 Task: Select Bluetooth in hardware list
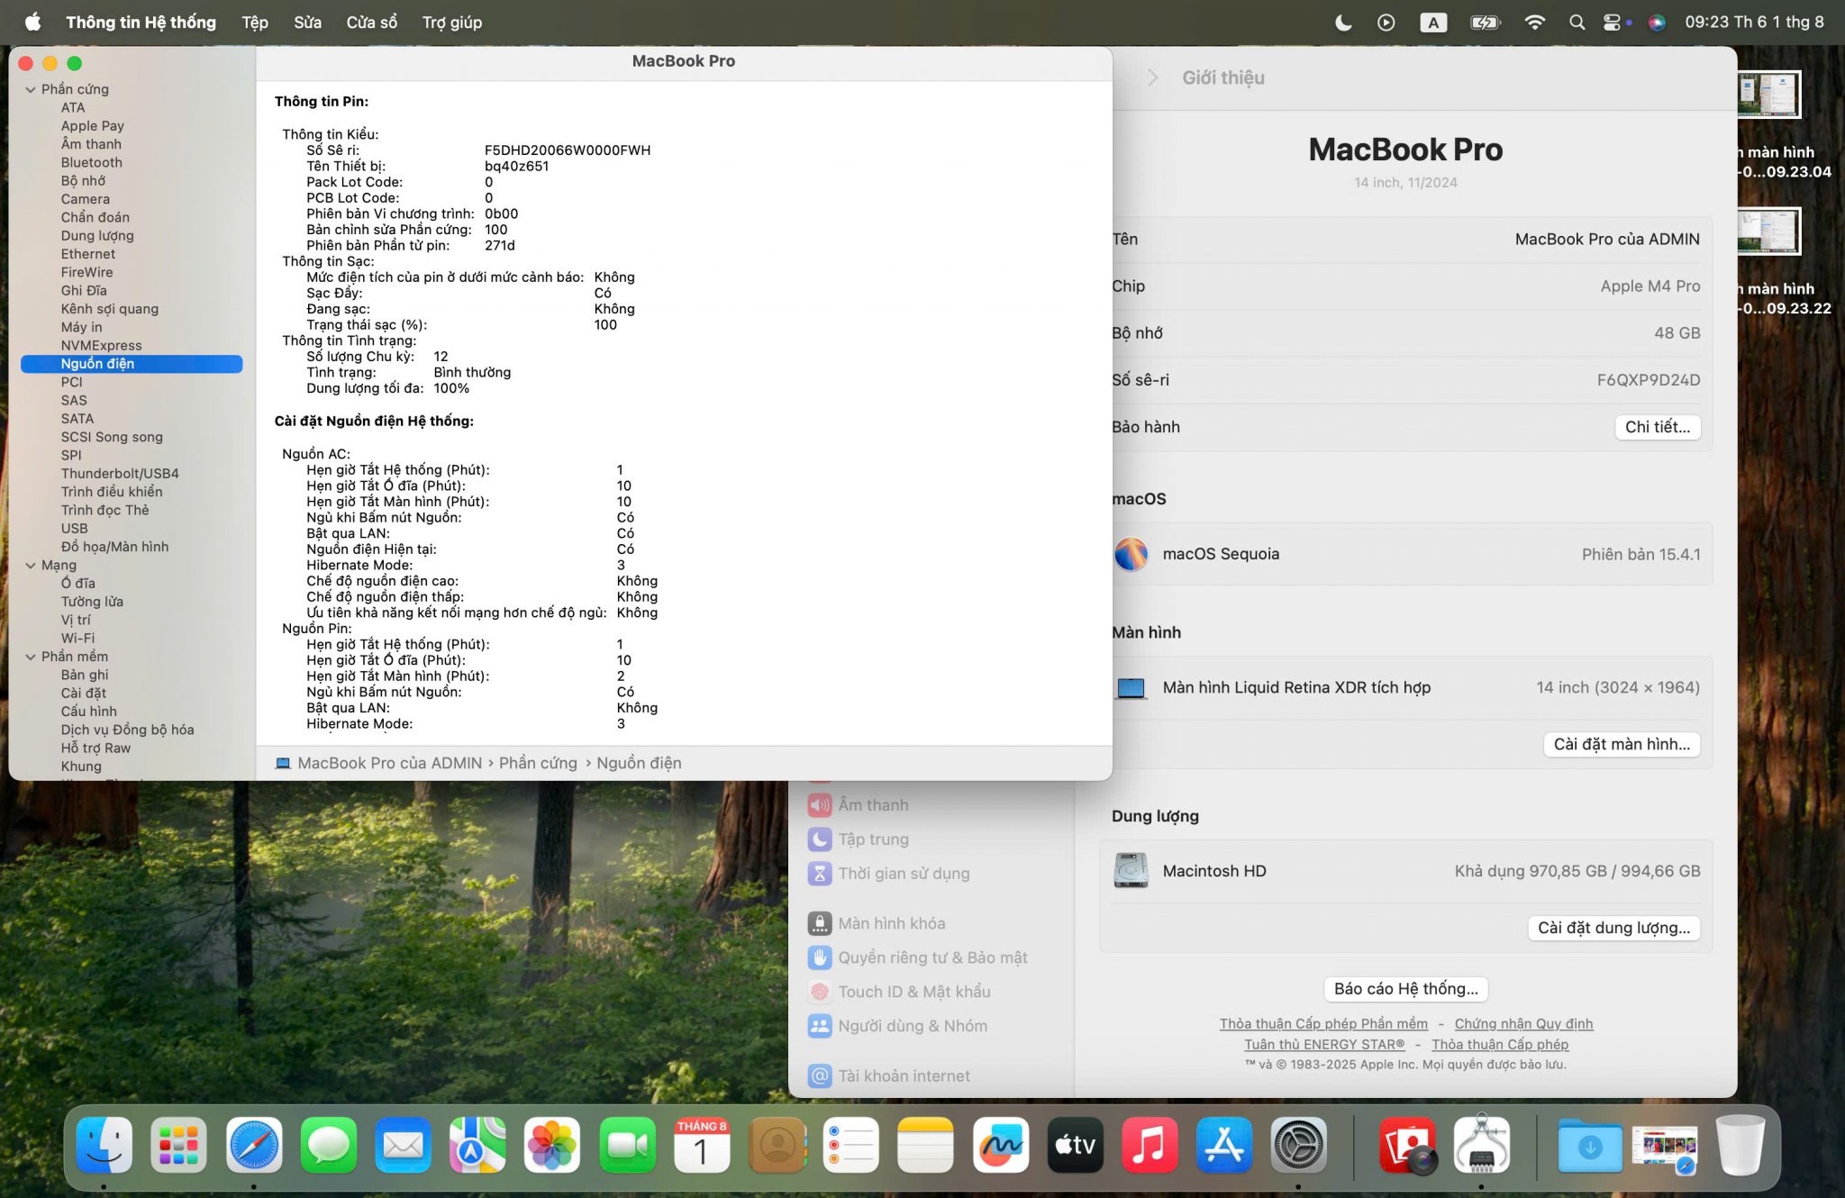(x=92, y=162)
